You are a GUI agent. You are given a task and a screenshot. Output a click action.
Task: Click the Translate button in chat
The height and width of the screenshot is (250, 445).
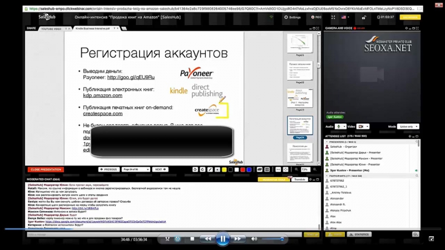tap(300, 179)
